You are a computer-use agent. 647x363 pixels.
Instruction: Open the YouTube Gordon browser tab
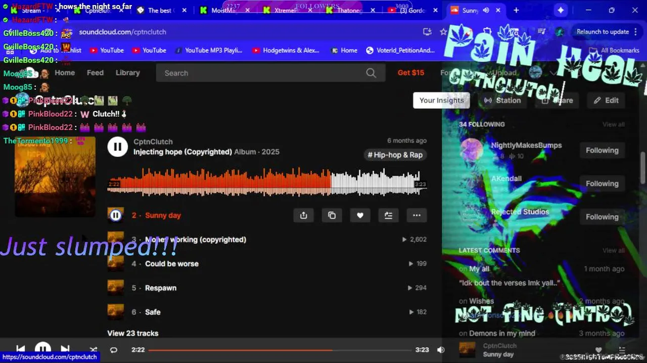(413, 10)
